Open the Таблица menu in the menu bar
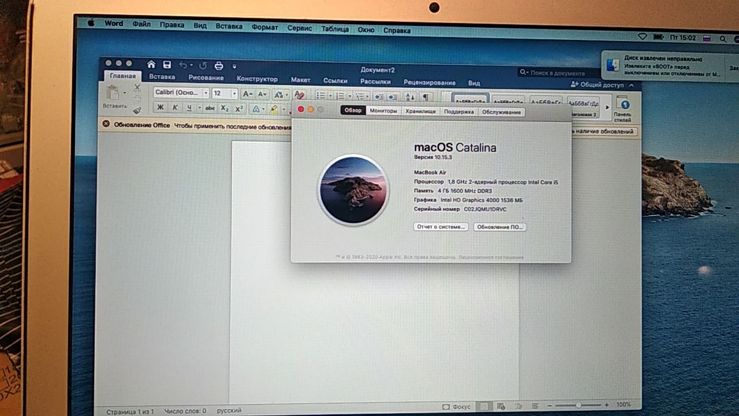 [335, 29]
